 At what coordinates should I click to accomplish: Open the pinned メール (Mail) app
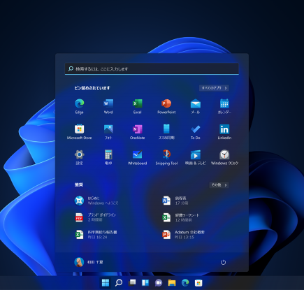(196, 106)
